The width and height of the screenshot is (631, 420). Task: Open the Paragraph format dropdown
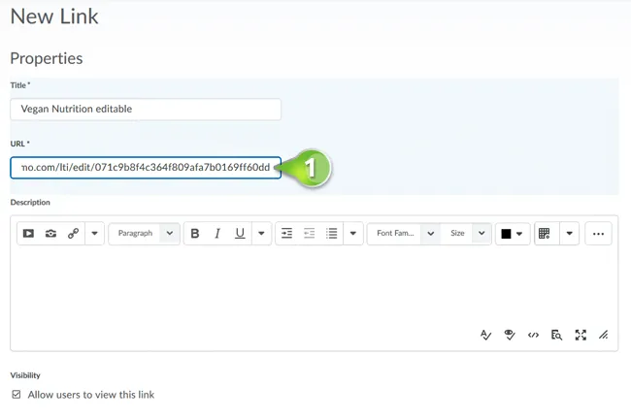click(144, 233)
